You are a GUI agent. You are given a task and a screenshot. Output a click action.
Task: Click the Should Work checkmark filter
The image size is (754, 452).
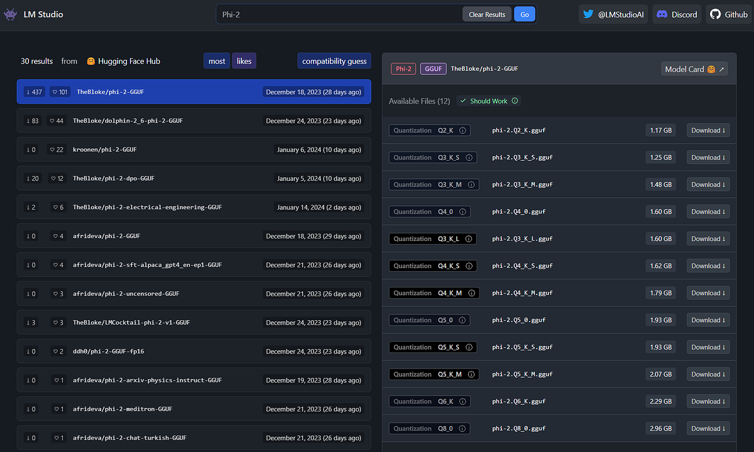pos(463,100)
